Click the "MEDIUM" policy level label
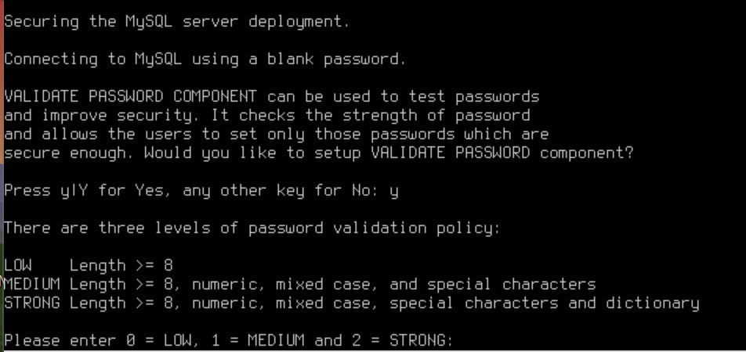746x352 pixels. 32,285
